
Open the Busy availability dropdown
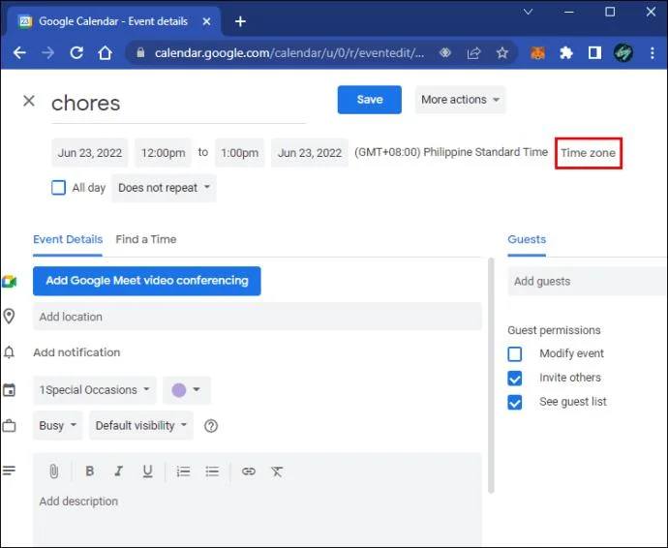tap(57, 425)
